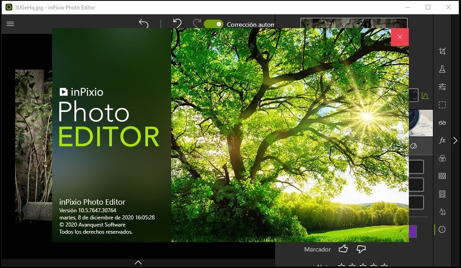Viewport: 461px width, 268px height.
Task: Click the 'Marcador' label
Action: pos(317,249)
